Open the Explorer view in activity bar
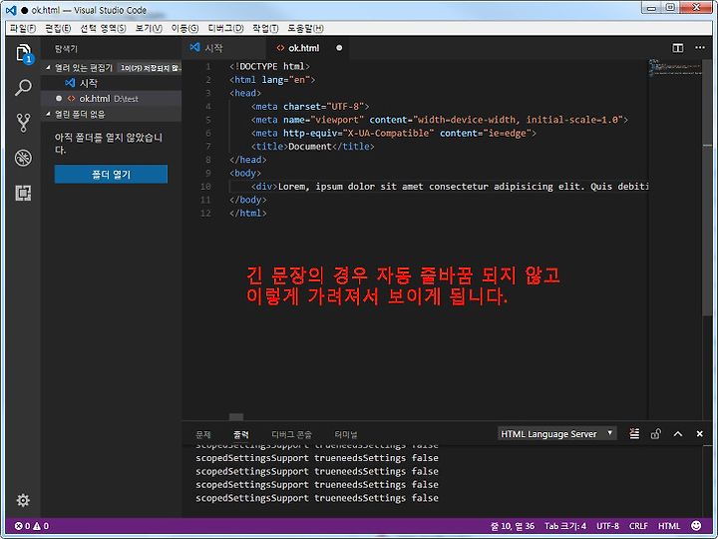The height and width of the screenshot is (539, 718). [x=23, y=54]
